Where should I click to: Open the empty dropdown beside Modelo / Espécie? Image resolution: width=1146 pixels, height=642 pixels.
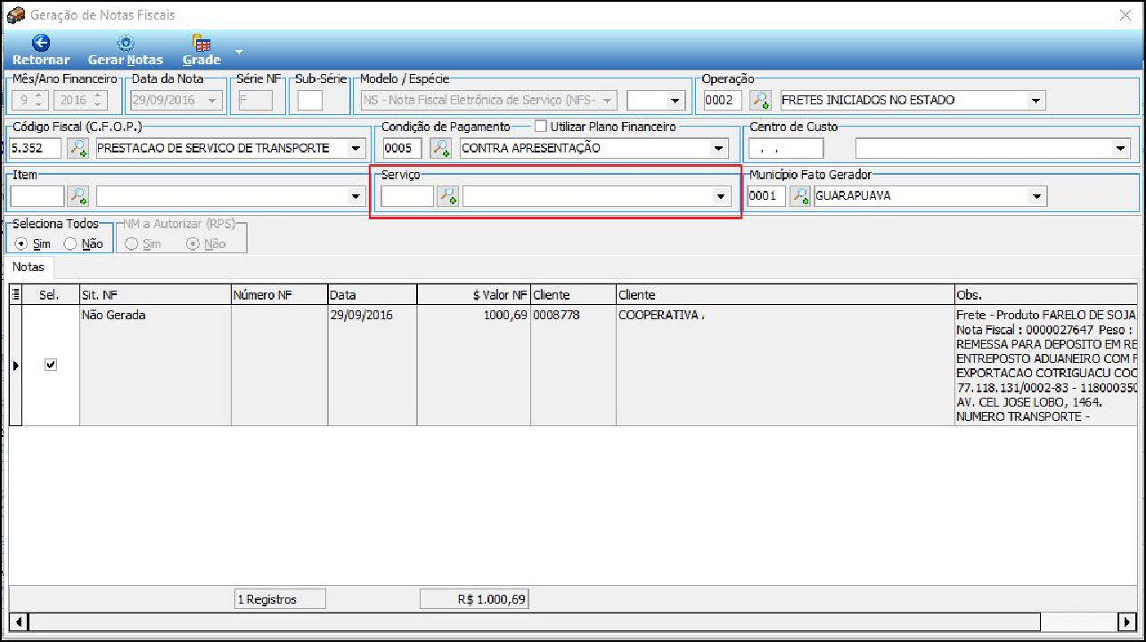[x=675, y=101]
